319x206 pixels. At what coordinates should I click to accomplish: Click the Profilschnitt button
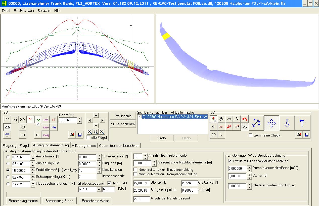123,116
